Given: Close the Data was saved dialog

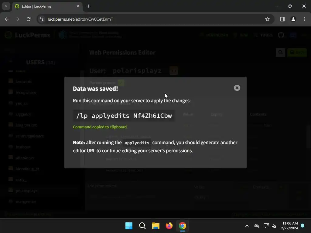Looking at the screenshot, I should tap(237, 88).
